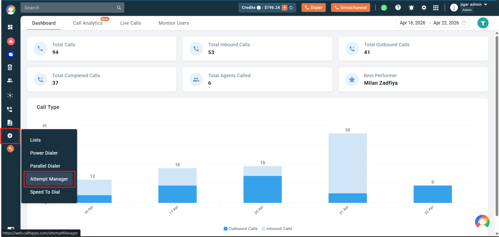499x237 pixels.
Task: Click the 22 Apr bar with 9 calls
Action: (433, 194)
